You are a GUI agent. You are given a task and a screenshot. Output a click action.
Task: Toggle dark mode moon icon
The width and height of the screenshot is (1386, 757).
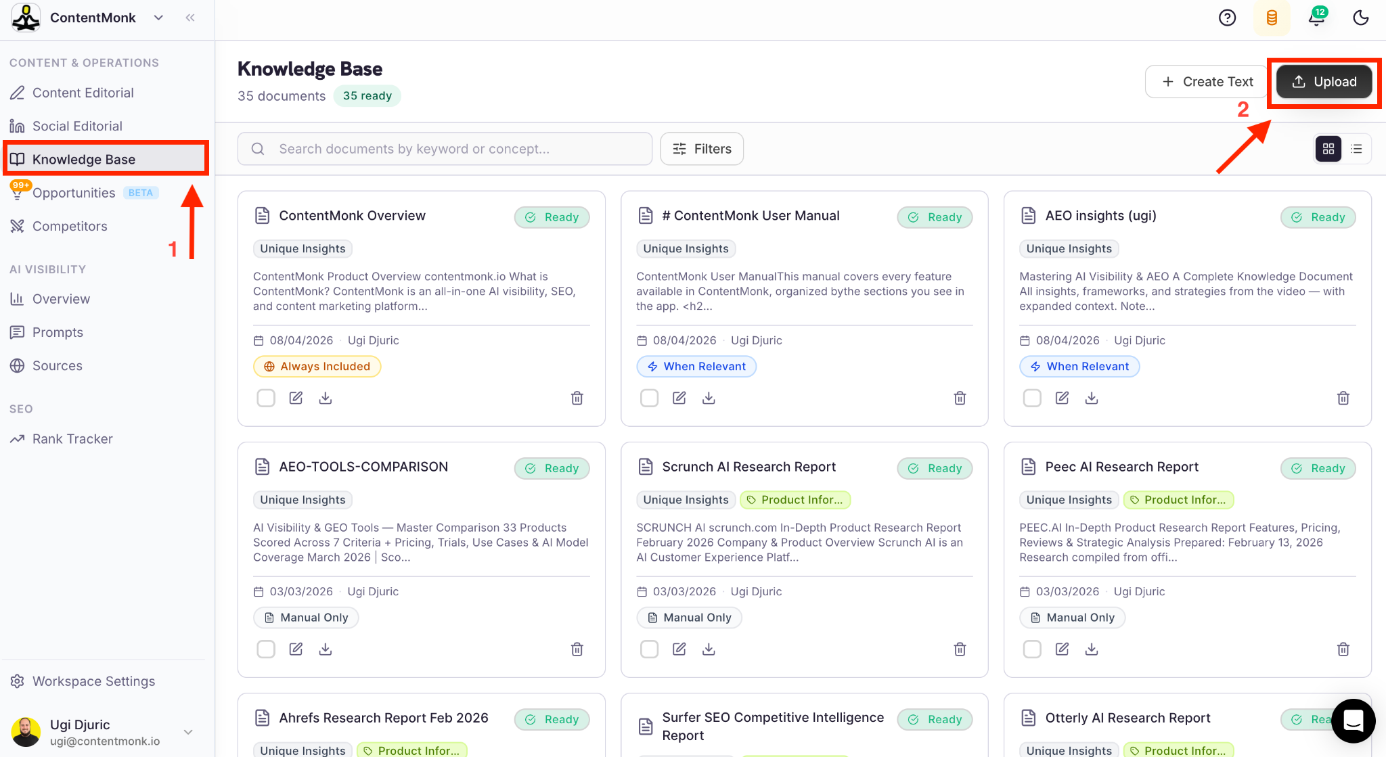pyautogui.click(x=1360, y=18)
